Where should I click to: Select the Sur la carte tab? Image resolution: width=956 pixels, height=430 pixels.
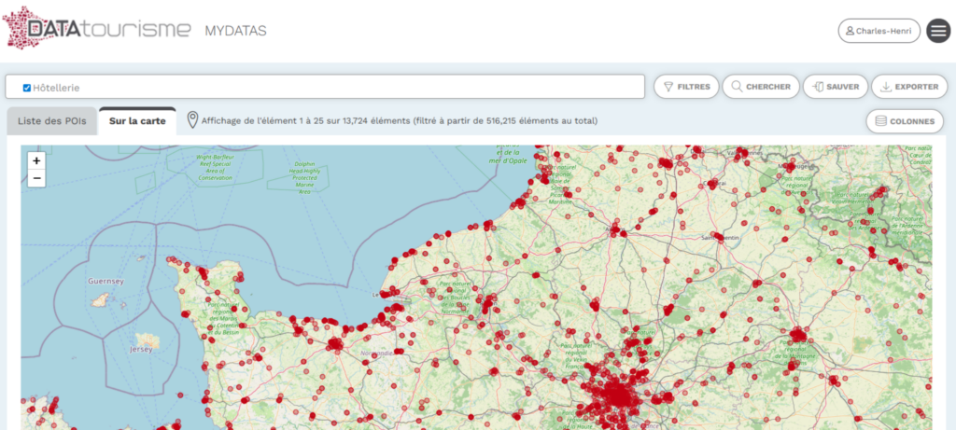point(137,121)
